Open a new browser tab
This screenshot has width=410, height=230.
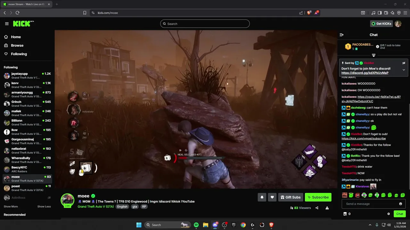57,4
